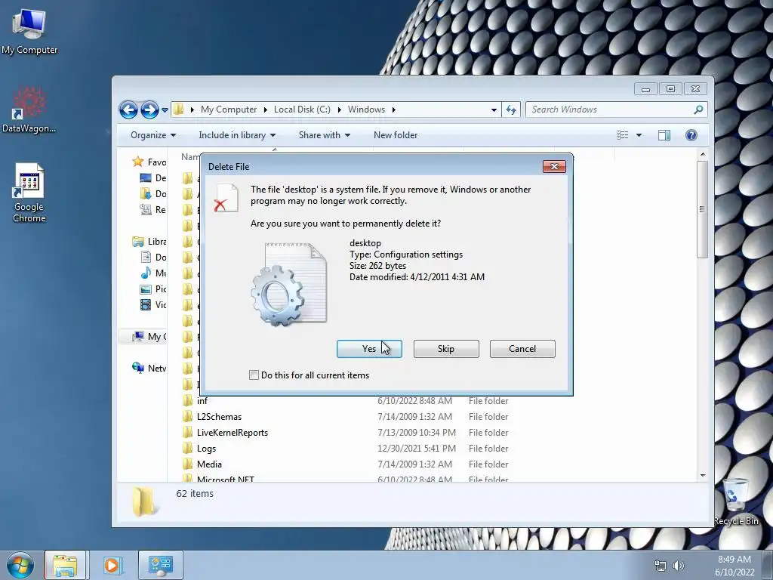Expand arrow after Local Disk breadcrumb
773x580 pixels.
tap(339, 110)
